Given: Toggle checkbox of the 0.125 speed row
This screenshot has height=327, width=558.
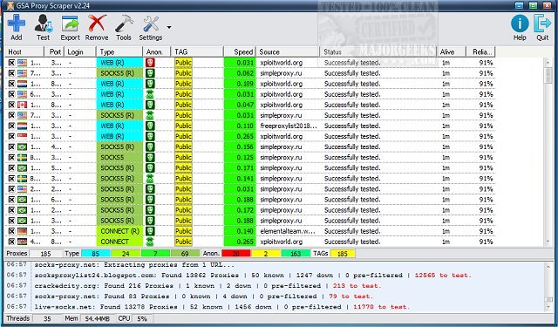Looking at the screenshot, I should pyautogui.click(x=11, y=157).
